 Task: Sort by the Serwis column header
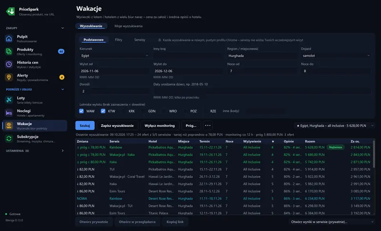pos(114,141)
